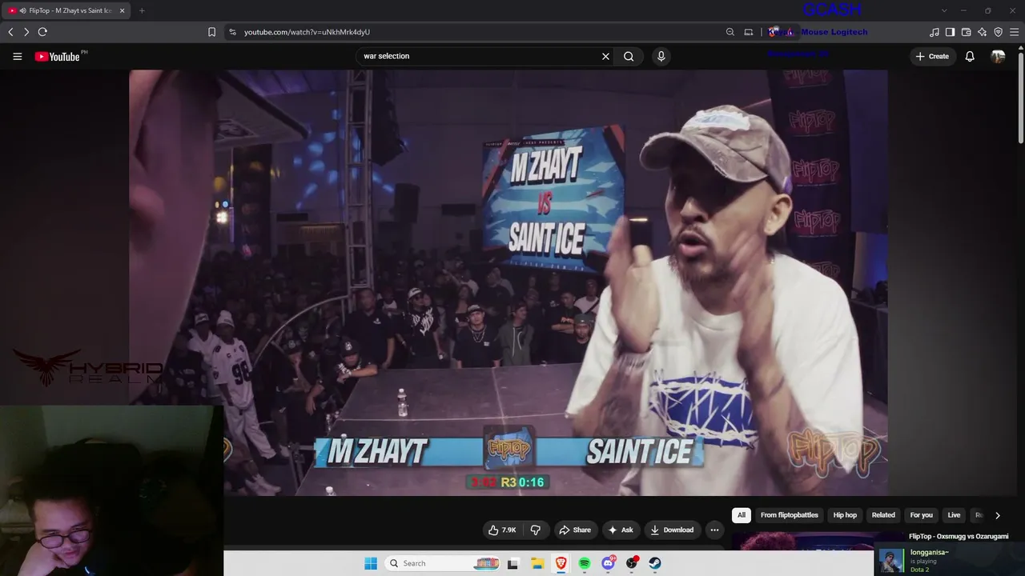The image size is (1025, 576).
Task: Open the Brave Wallet icon
Action: [966, 32]
